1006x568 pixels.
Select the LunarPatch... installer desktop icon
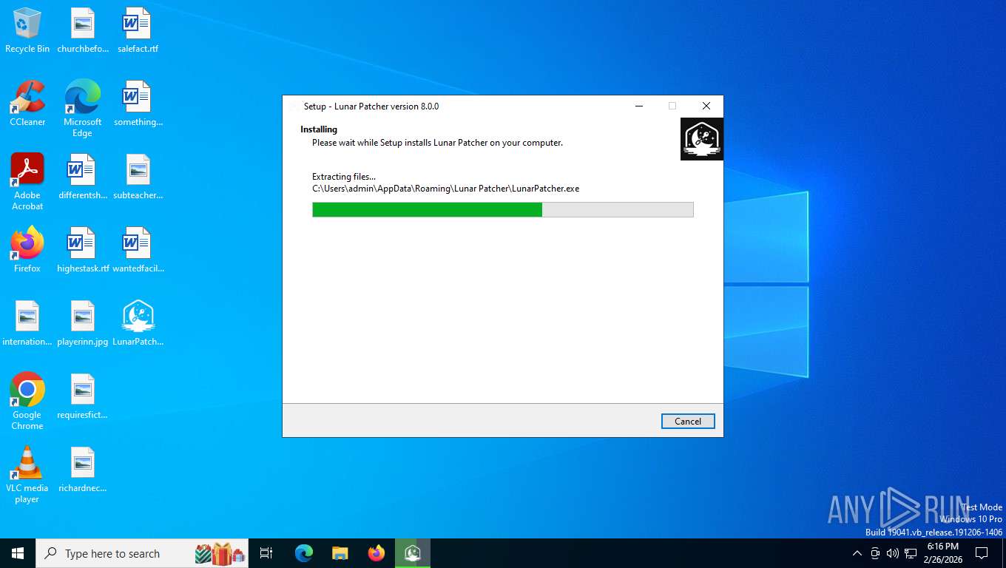pos(138,323)
